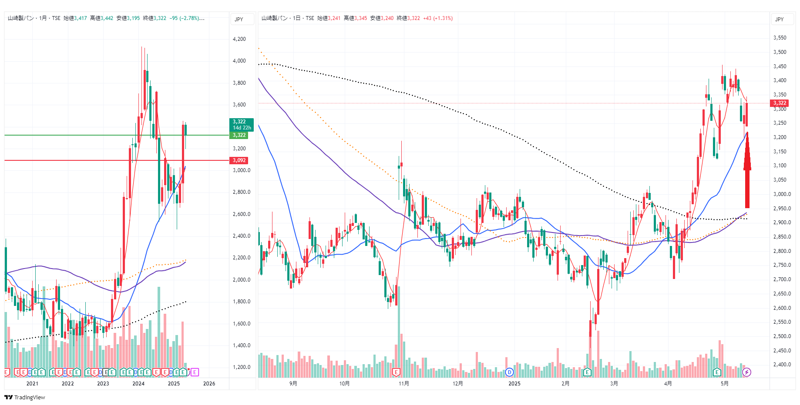Select the green horizontal line on monthly chart
This screenshot has width=800, height=405.
point(117,135)
